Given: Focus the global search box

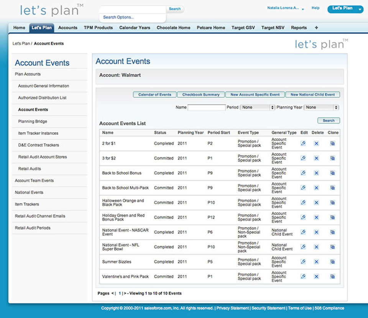Looking at the screenshot, I should click(133, 9).
